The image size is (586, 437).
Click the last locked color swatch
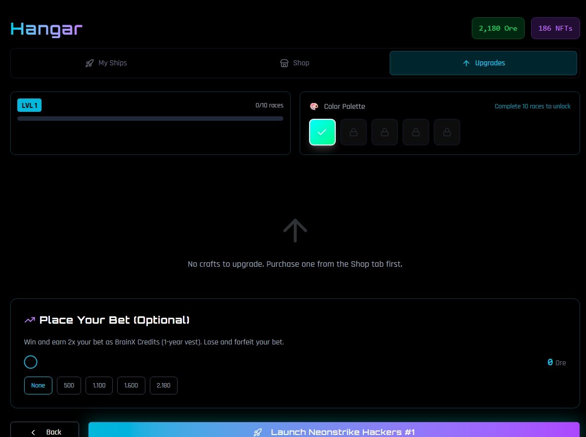tap(447, 132)
